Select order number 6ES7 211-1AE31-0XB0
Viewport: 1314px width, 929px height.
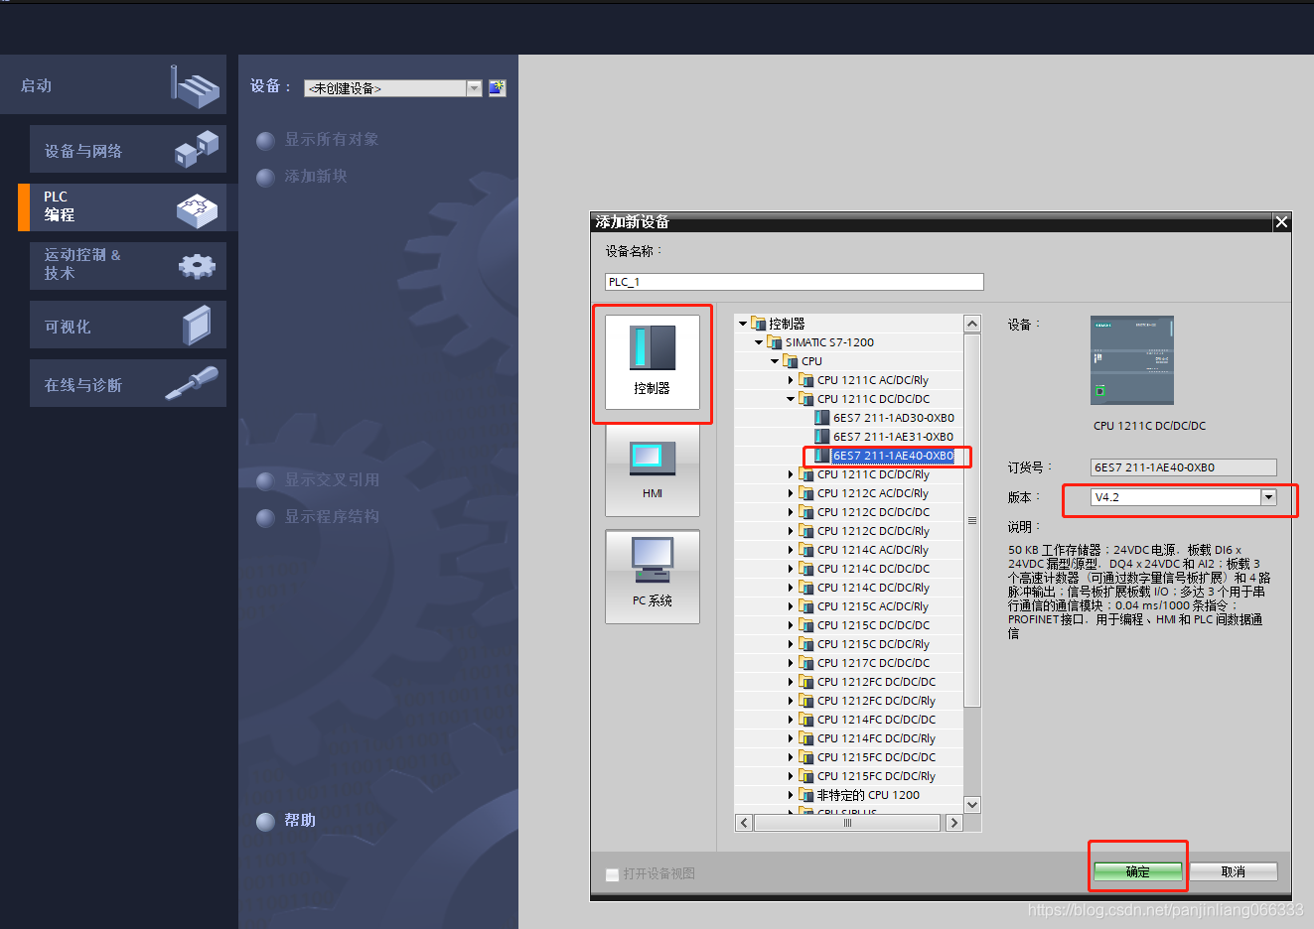[893, 437]
